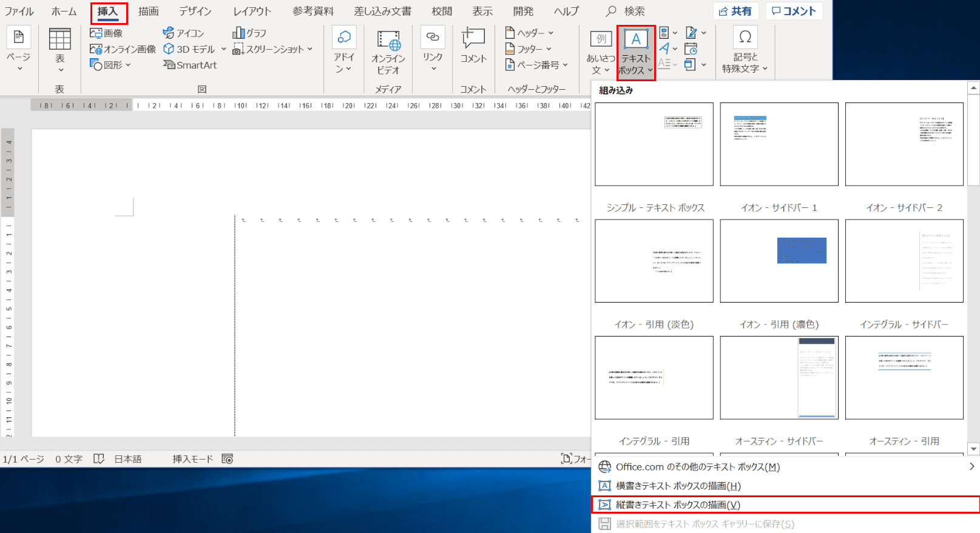
Task: Insert an icon with アイコン button
Action: coord(183,33)
